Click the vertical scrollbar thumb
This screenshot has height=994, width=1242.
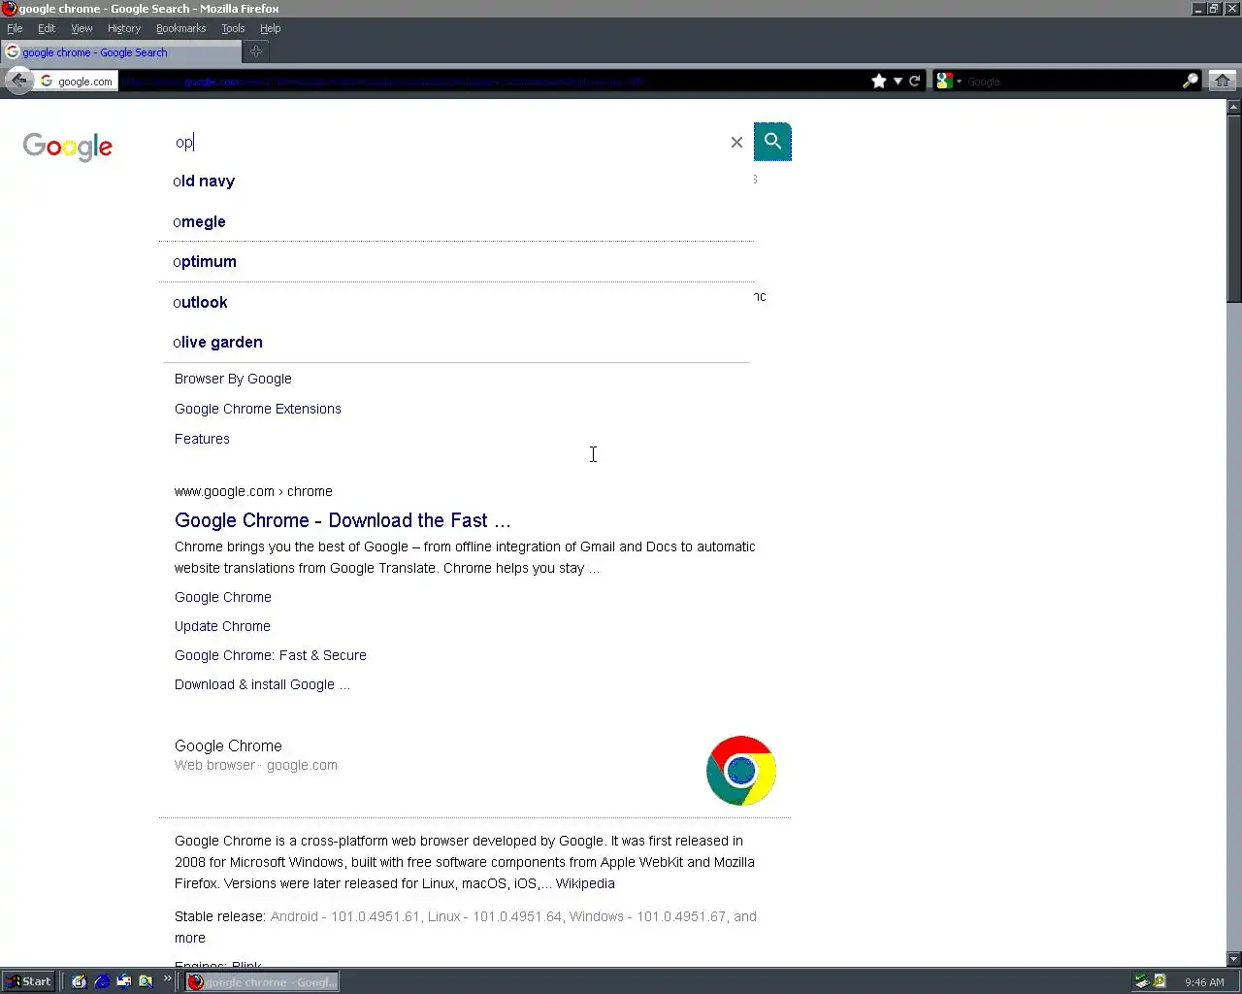click(1234, 207)
